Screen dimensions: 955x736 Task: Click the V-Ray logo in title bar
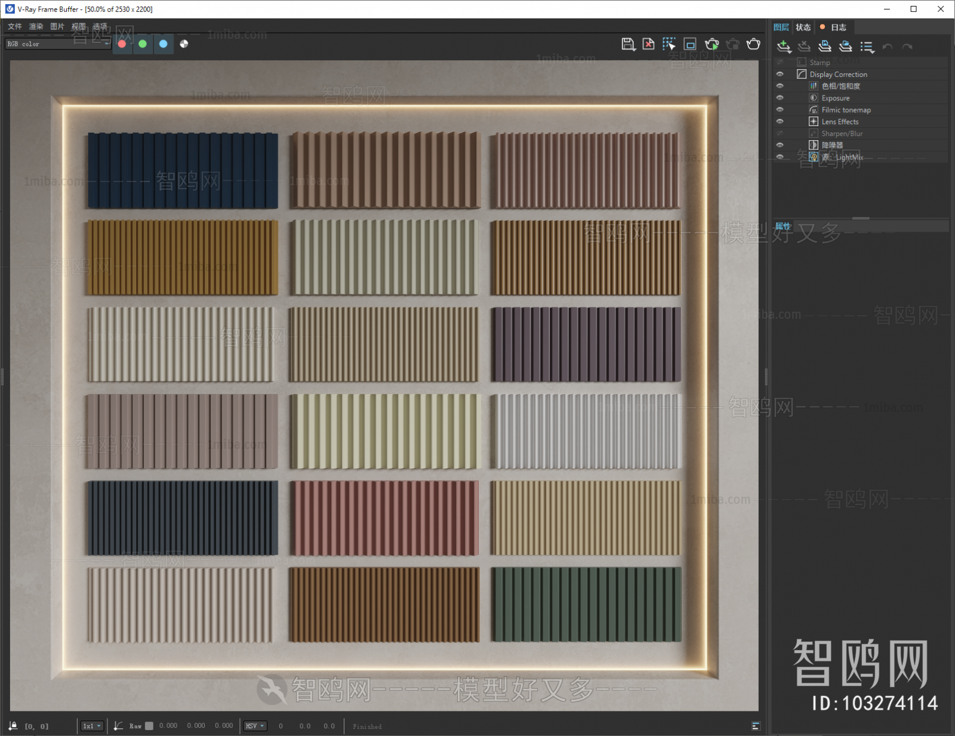point(10,9)
